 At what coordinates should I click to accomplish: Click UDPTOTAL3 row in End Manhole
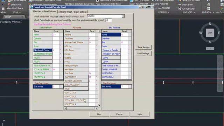click(111, 73)
